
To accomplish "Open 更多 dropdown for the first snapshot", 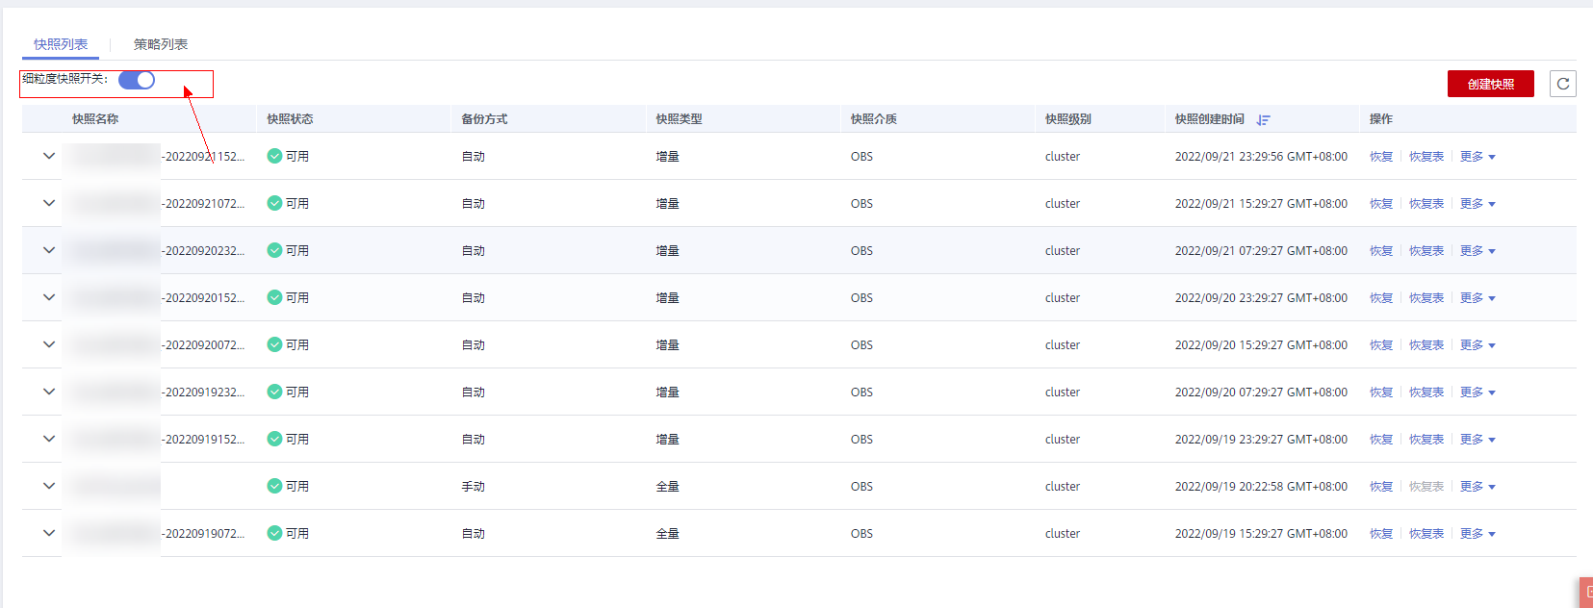I will tap(1477, 156).
